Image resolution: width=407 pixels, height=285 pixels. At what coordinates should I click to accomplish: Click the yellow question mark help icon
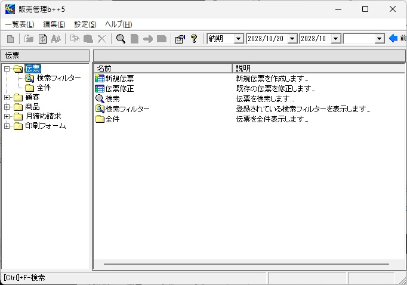pos(193,39)
